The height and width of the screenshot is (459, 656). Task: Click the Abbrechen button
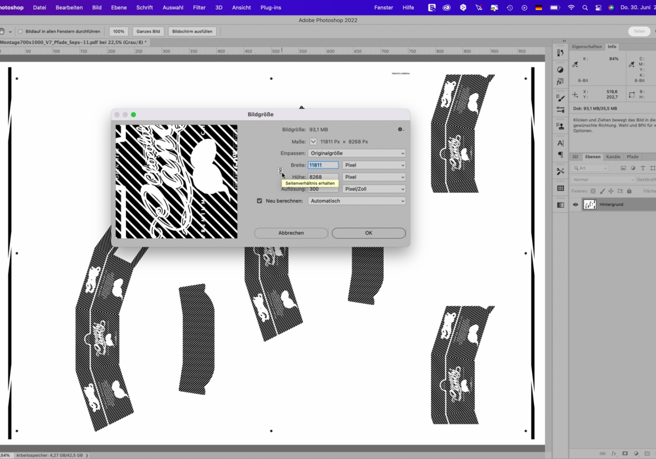pos(291,233)
